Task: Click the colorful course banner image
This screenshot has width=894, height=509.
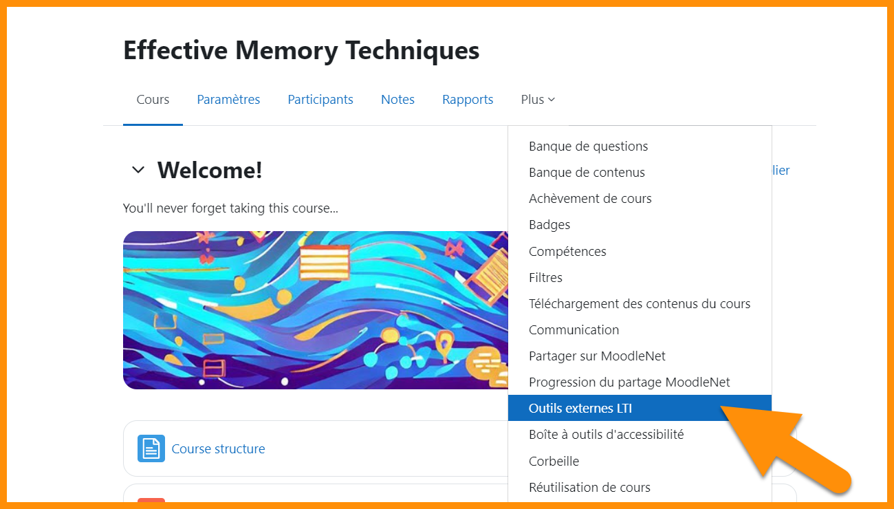Action: 315,310
